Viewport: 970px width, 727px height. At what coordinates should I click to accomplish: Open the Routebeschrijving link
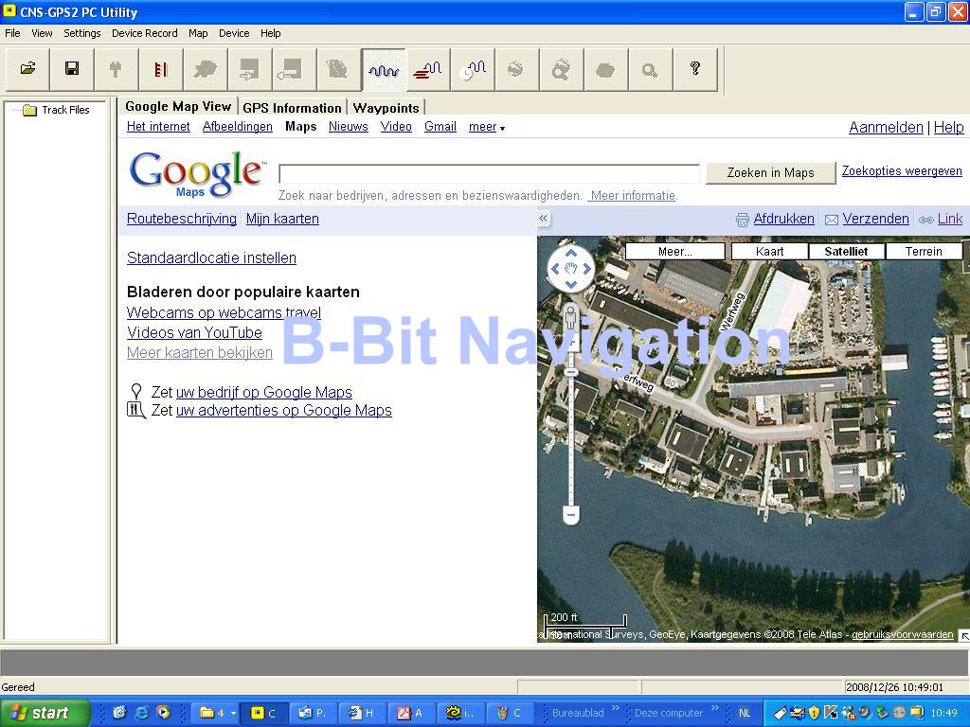pyautogui.click(x=182, y=219)
